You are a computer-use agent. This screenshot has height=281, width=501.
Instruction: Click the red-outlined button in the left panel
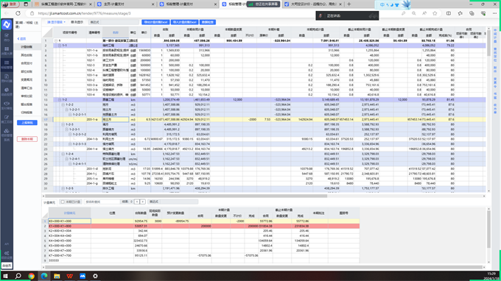pos(27,139)
